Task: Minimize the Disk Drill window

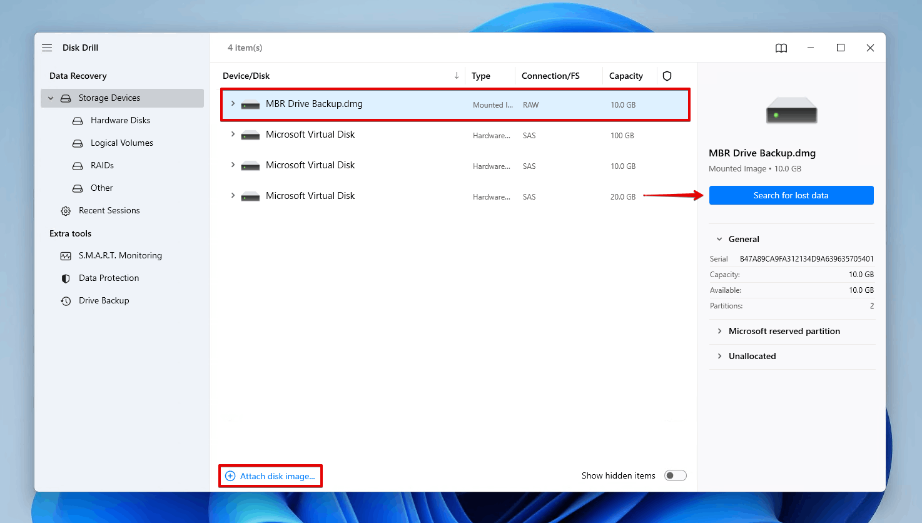Action: click(x=811, y=48)
